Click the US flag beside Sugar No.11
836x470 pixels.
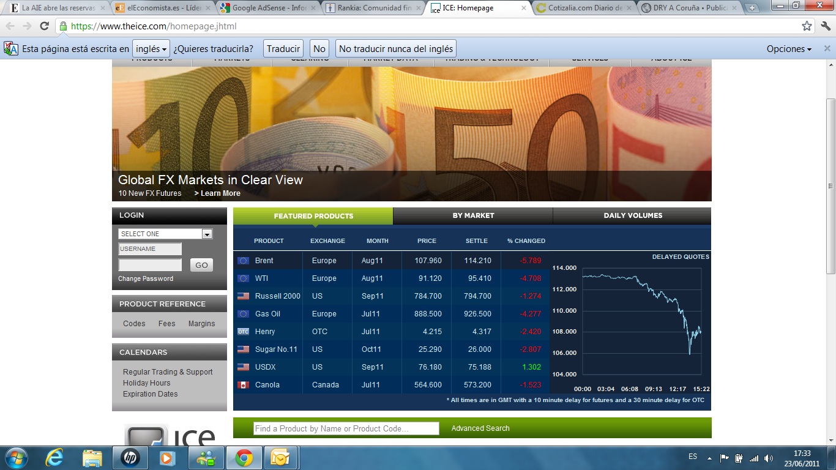coord(244,349)
